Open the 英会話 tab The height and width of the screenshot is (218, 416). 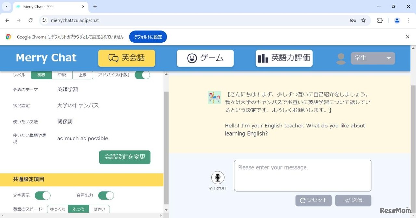click(x=127, y=58)
